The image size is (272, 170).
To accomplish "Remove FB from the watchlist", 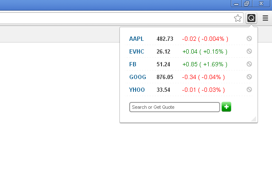I will point(249,64).
